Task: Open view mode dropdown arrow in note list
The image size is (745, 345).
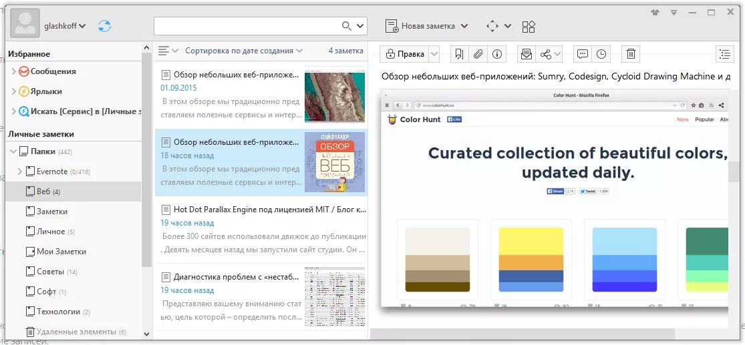Action: [x=175, y=50]
